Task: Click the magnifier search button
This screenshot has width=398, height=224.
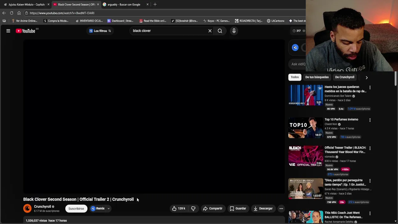Action: [220, 31]
